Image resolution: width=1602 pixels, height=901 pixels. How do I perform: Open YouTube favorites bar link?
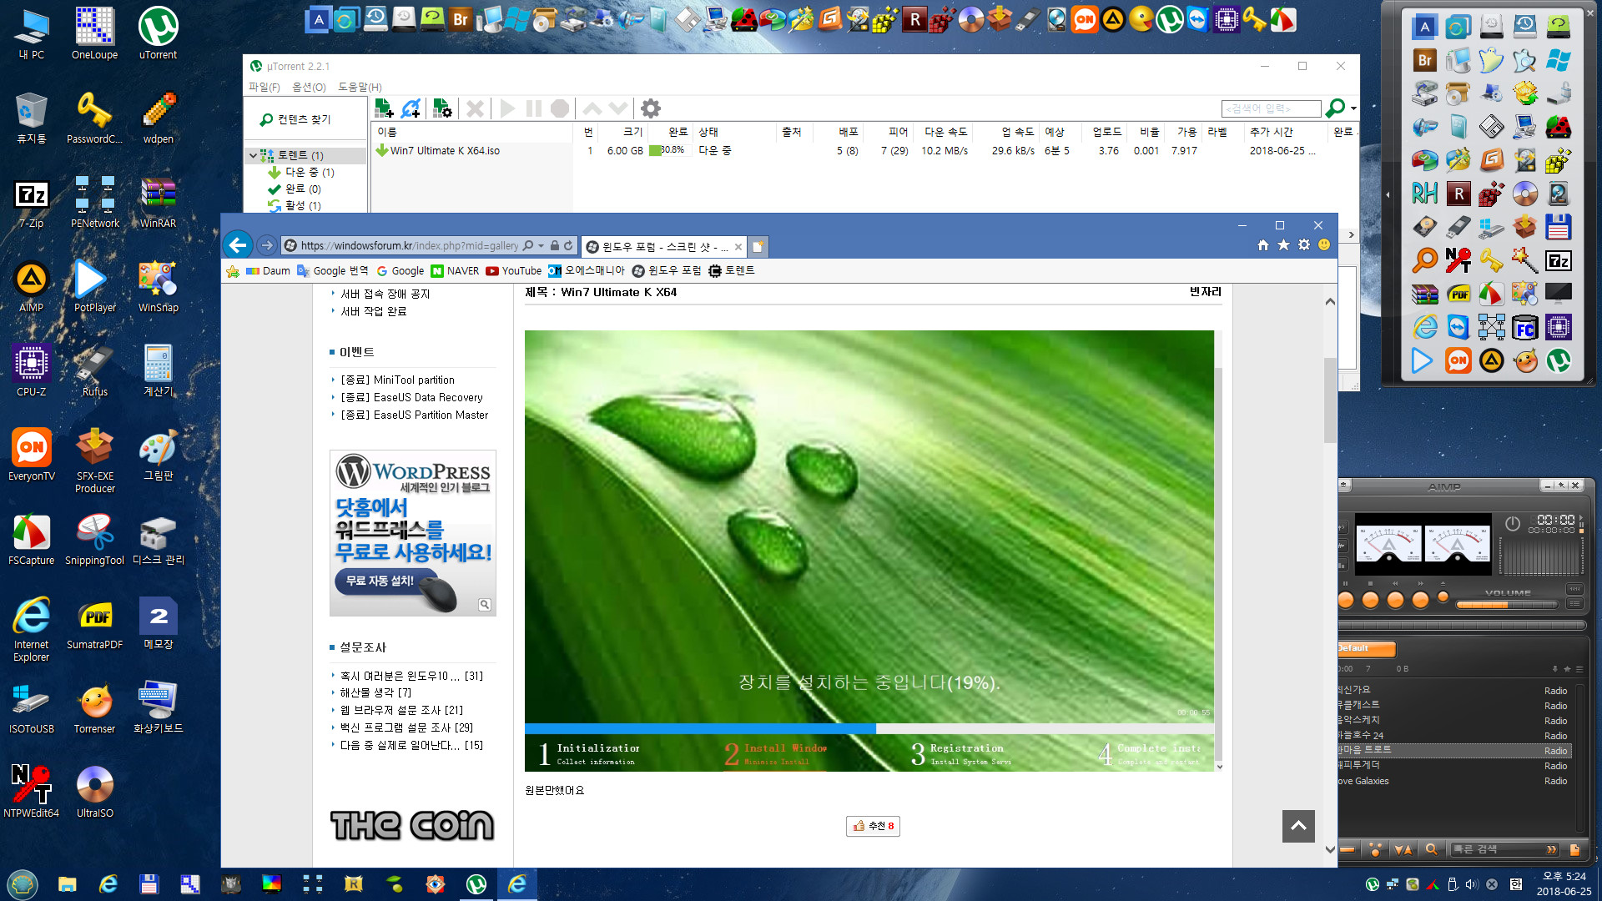point(513,271)
